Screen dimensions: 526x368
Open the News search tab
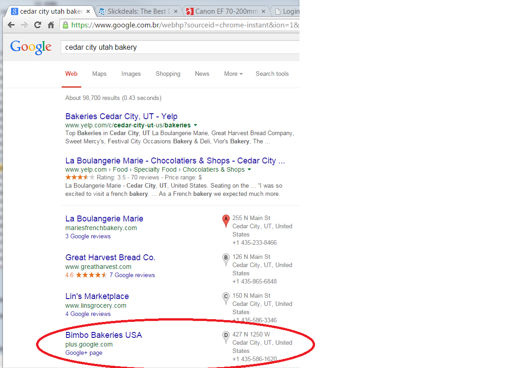point(202,74)
